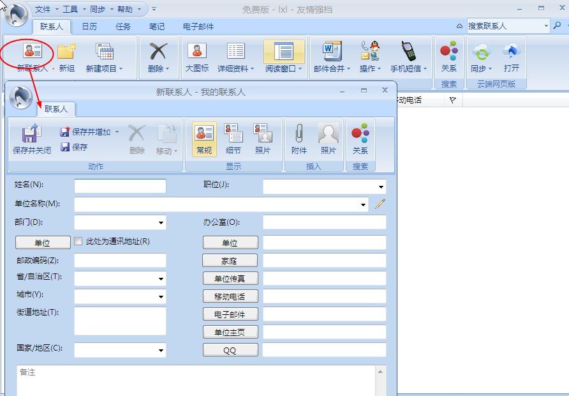Toggle the 阅读窗口 pane icon
Screen dimensions: 569x396
pos(284,51)
